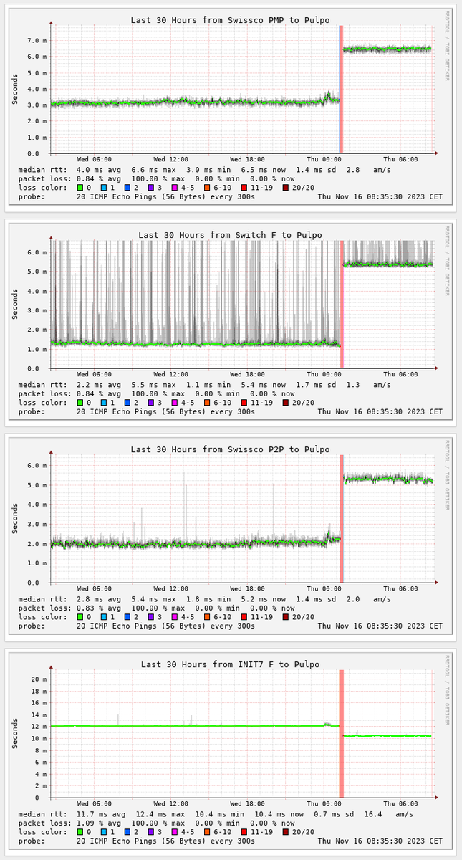The height and width of the screenshot is (860, 462).
Task: Select '2.8 ms avg' in Swissco P2P stats
Action: click(101, 599)
